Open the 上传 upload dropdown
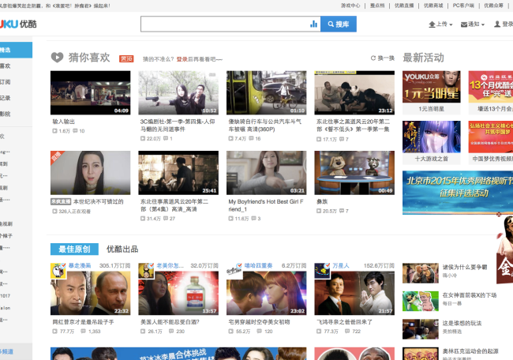Screen dimensions: 513x360 tap(440, 24)
